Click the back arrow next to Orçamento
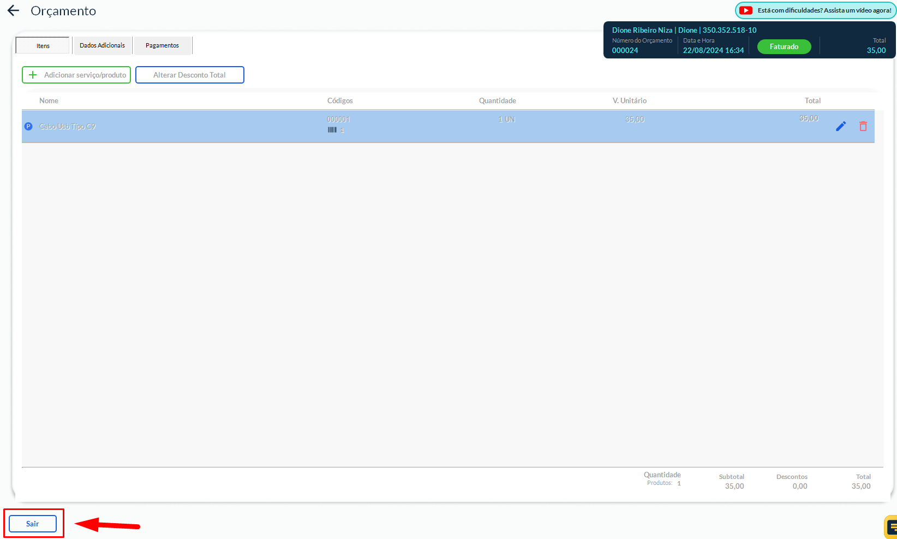Screen dimensions: 897x539 (13, 10)
